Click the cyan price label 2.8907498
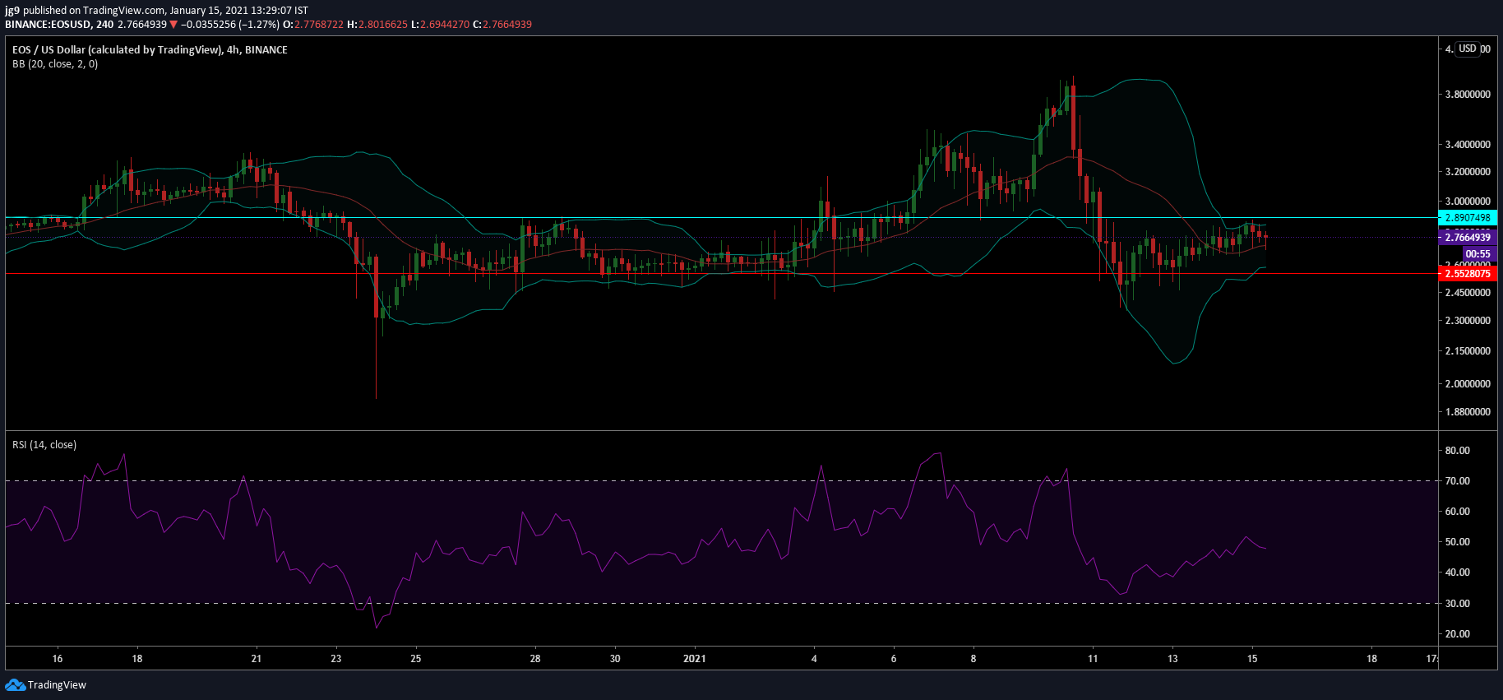The image size is (1503, 700). click(x=1468, y=218)
